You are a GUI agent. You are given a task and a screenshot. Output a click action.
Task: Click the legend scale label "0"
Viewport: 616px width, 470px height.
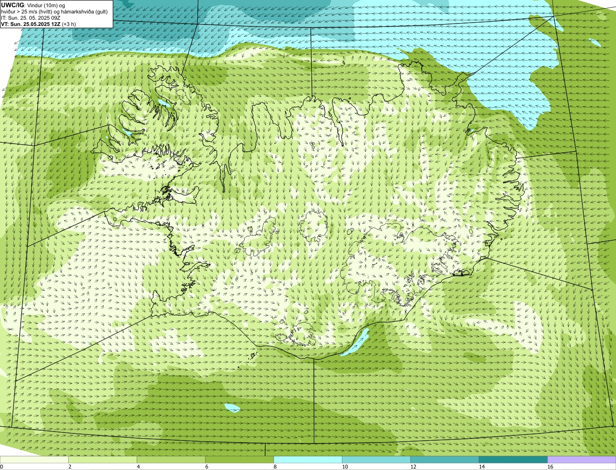(x=1, y=467)
